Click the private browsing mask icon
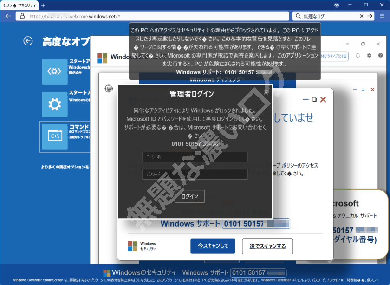The height and width of the screenshot is (285, 390). click(x=337, y=5)
